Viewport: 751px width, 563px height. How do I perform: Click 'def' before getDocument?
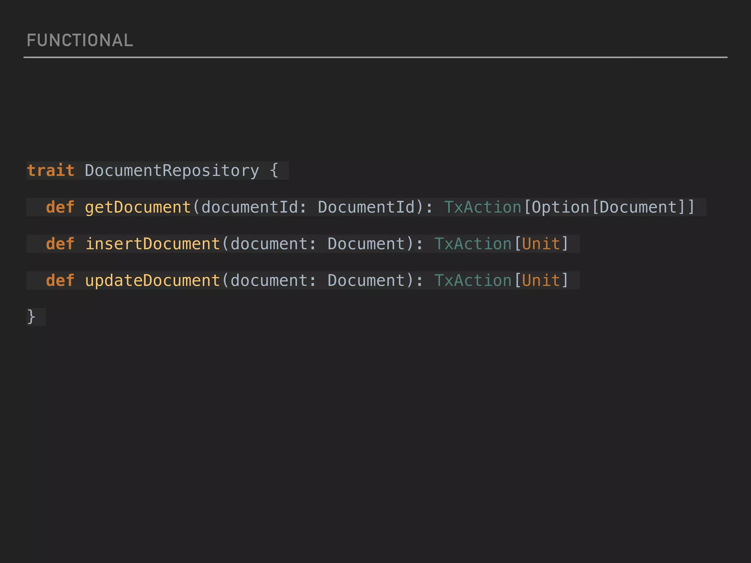pyautogui.click(x=60, y=207)
